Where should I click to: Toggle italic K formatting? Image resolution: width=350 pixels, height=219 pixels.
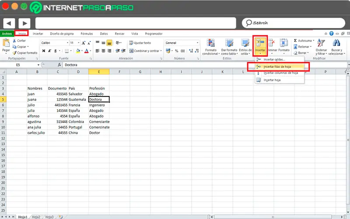point(49,51)
